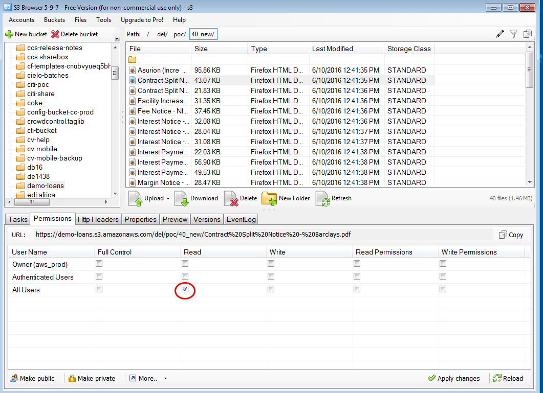Viewport: 543px width, 393px height.
Task: Click bucket tree scroll down arrow
Action: 115,193
